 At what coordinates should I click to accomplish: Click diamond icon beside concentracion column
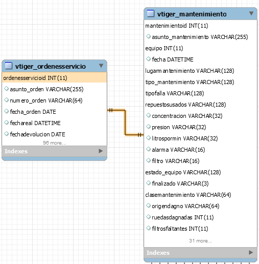point(148,115)
